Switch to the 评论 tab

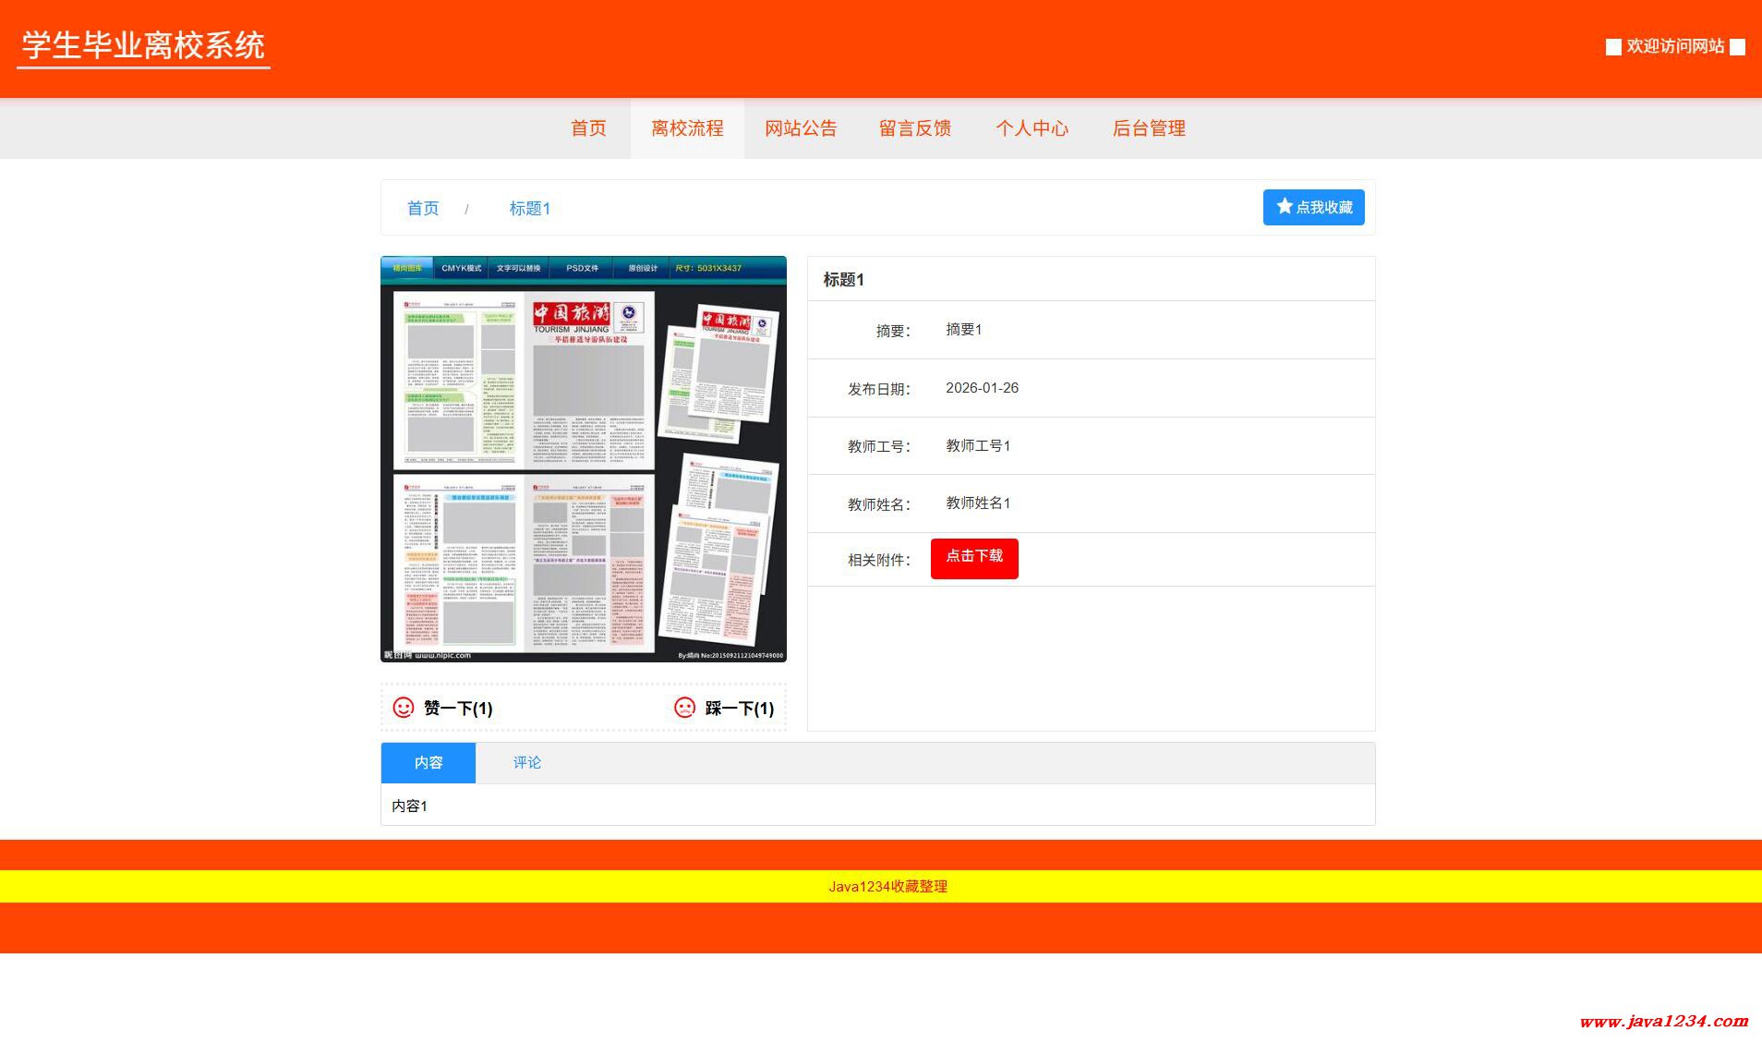(x=527, y=763)
